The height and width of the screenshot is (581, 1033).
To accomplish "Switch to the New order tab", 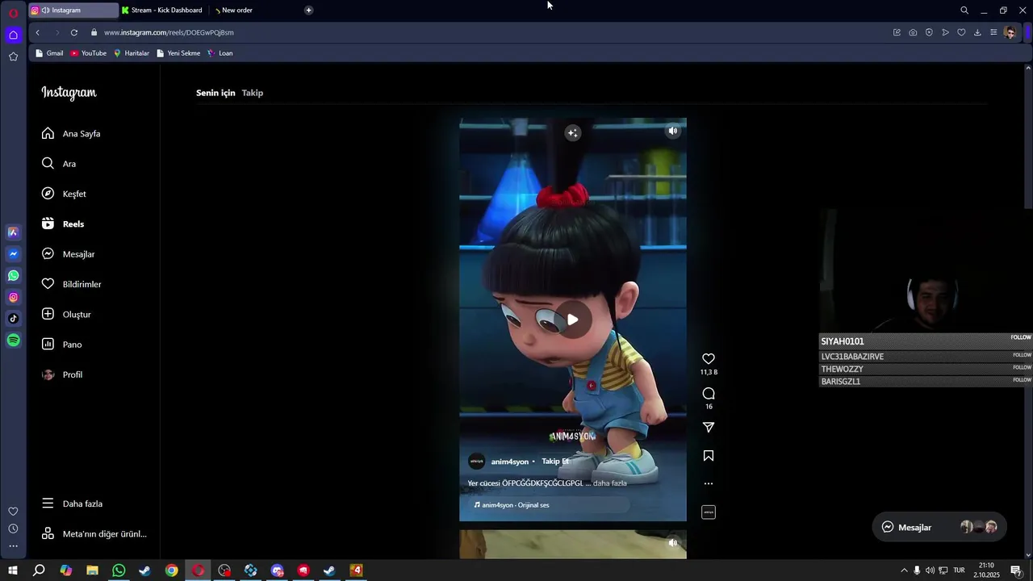I will [234, 10].
